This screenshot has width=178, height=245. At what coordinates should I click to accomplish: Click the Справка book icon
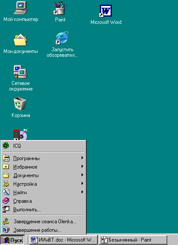click(x=6, y=201)
